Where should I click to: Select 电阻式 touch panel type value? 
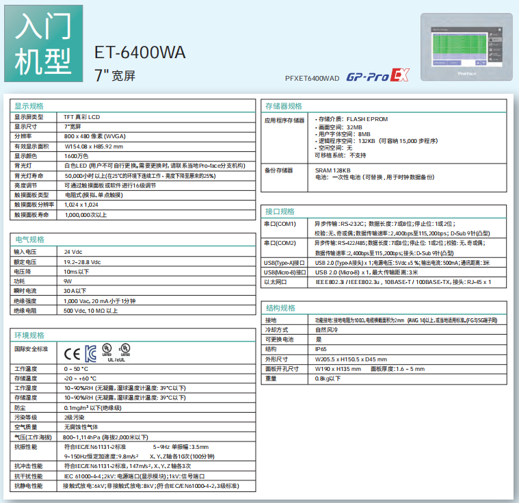coord(94,195)
